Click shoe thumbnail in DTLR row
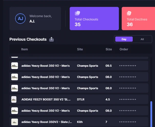Image resolution: width=155 pixels, height=127 pixels. [x=14, y=99]
